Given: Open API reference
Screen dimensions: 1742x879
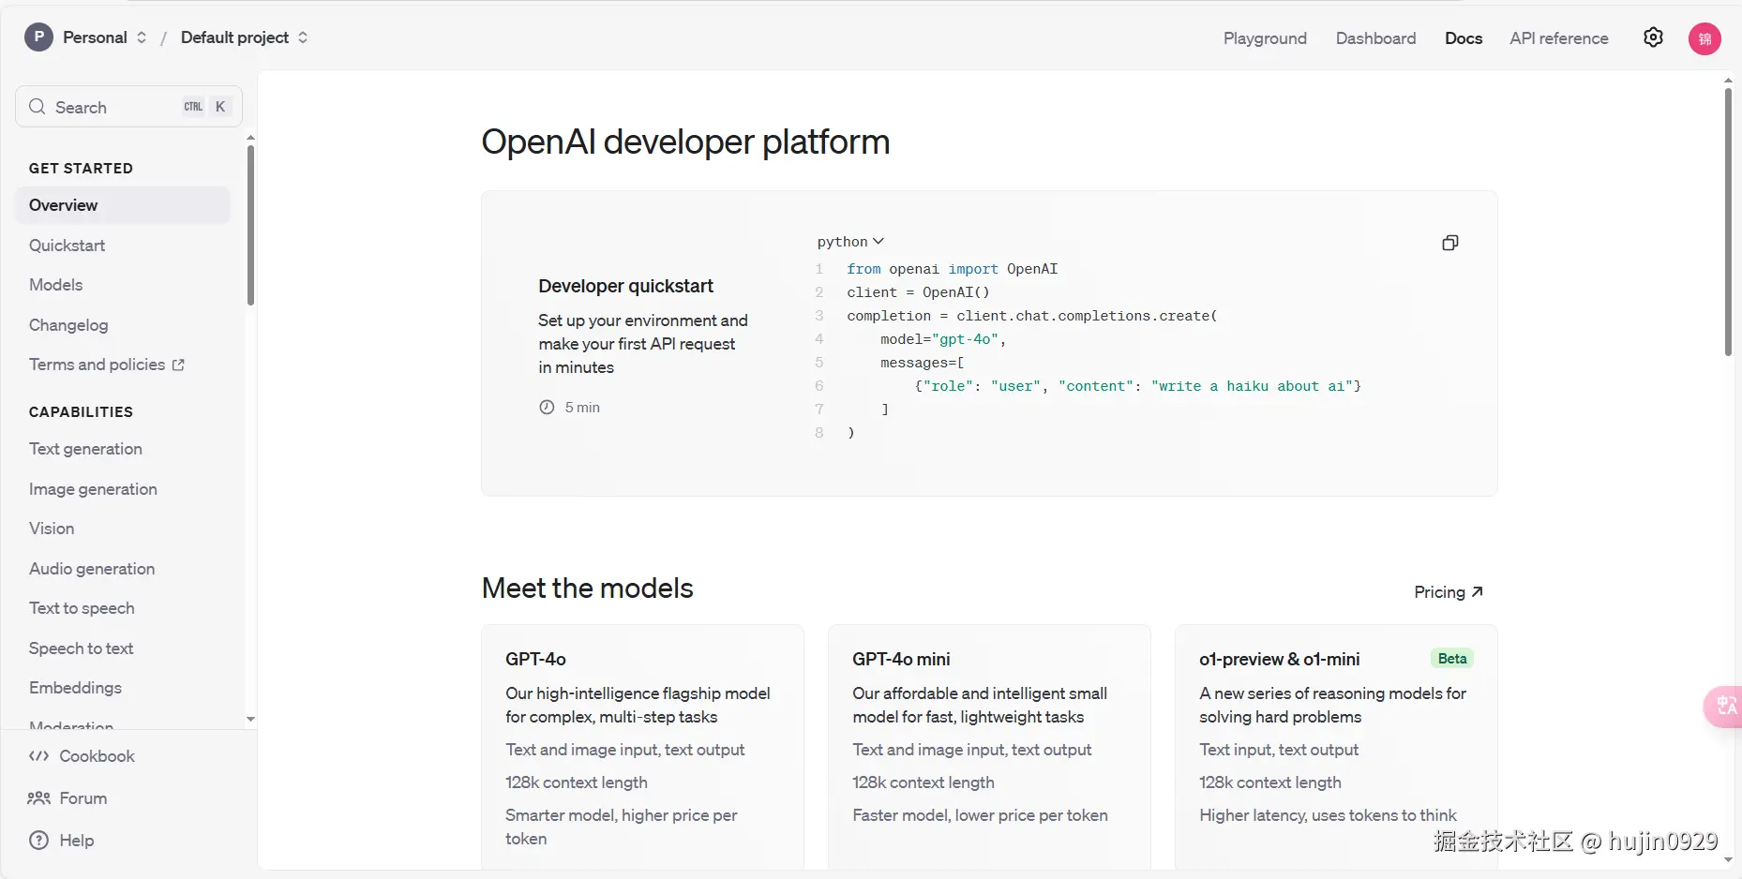Looking at the screenshot, I should [1559, 38].
